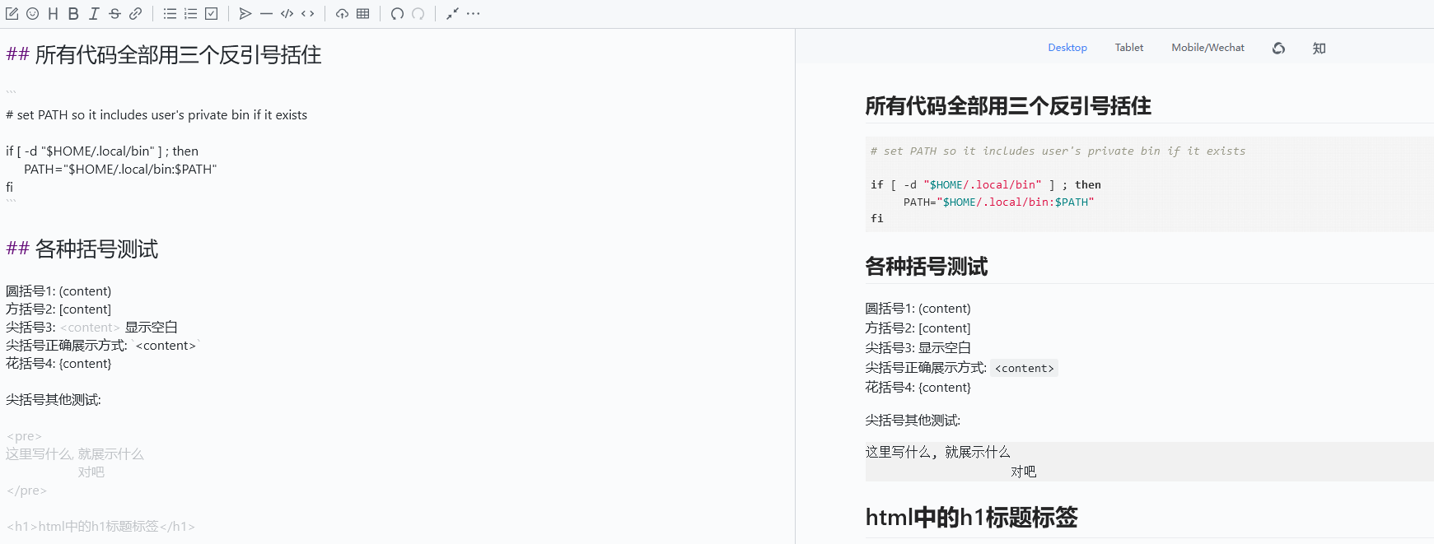Open the emoji picker
The height and width of the screenshot is (544, 1434).
click(32, 13)
